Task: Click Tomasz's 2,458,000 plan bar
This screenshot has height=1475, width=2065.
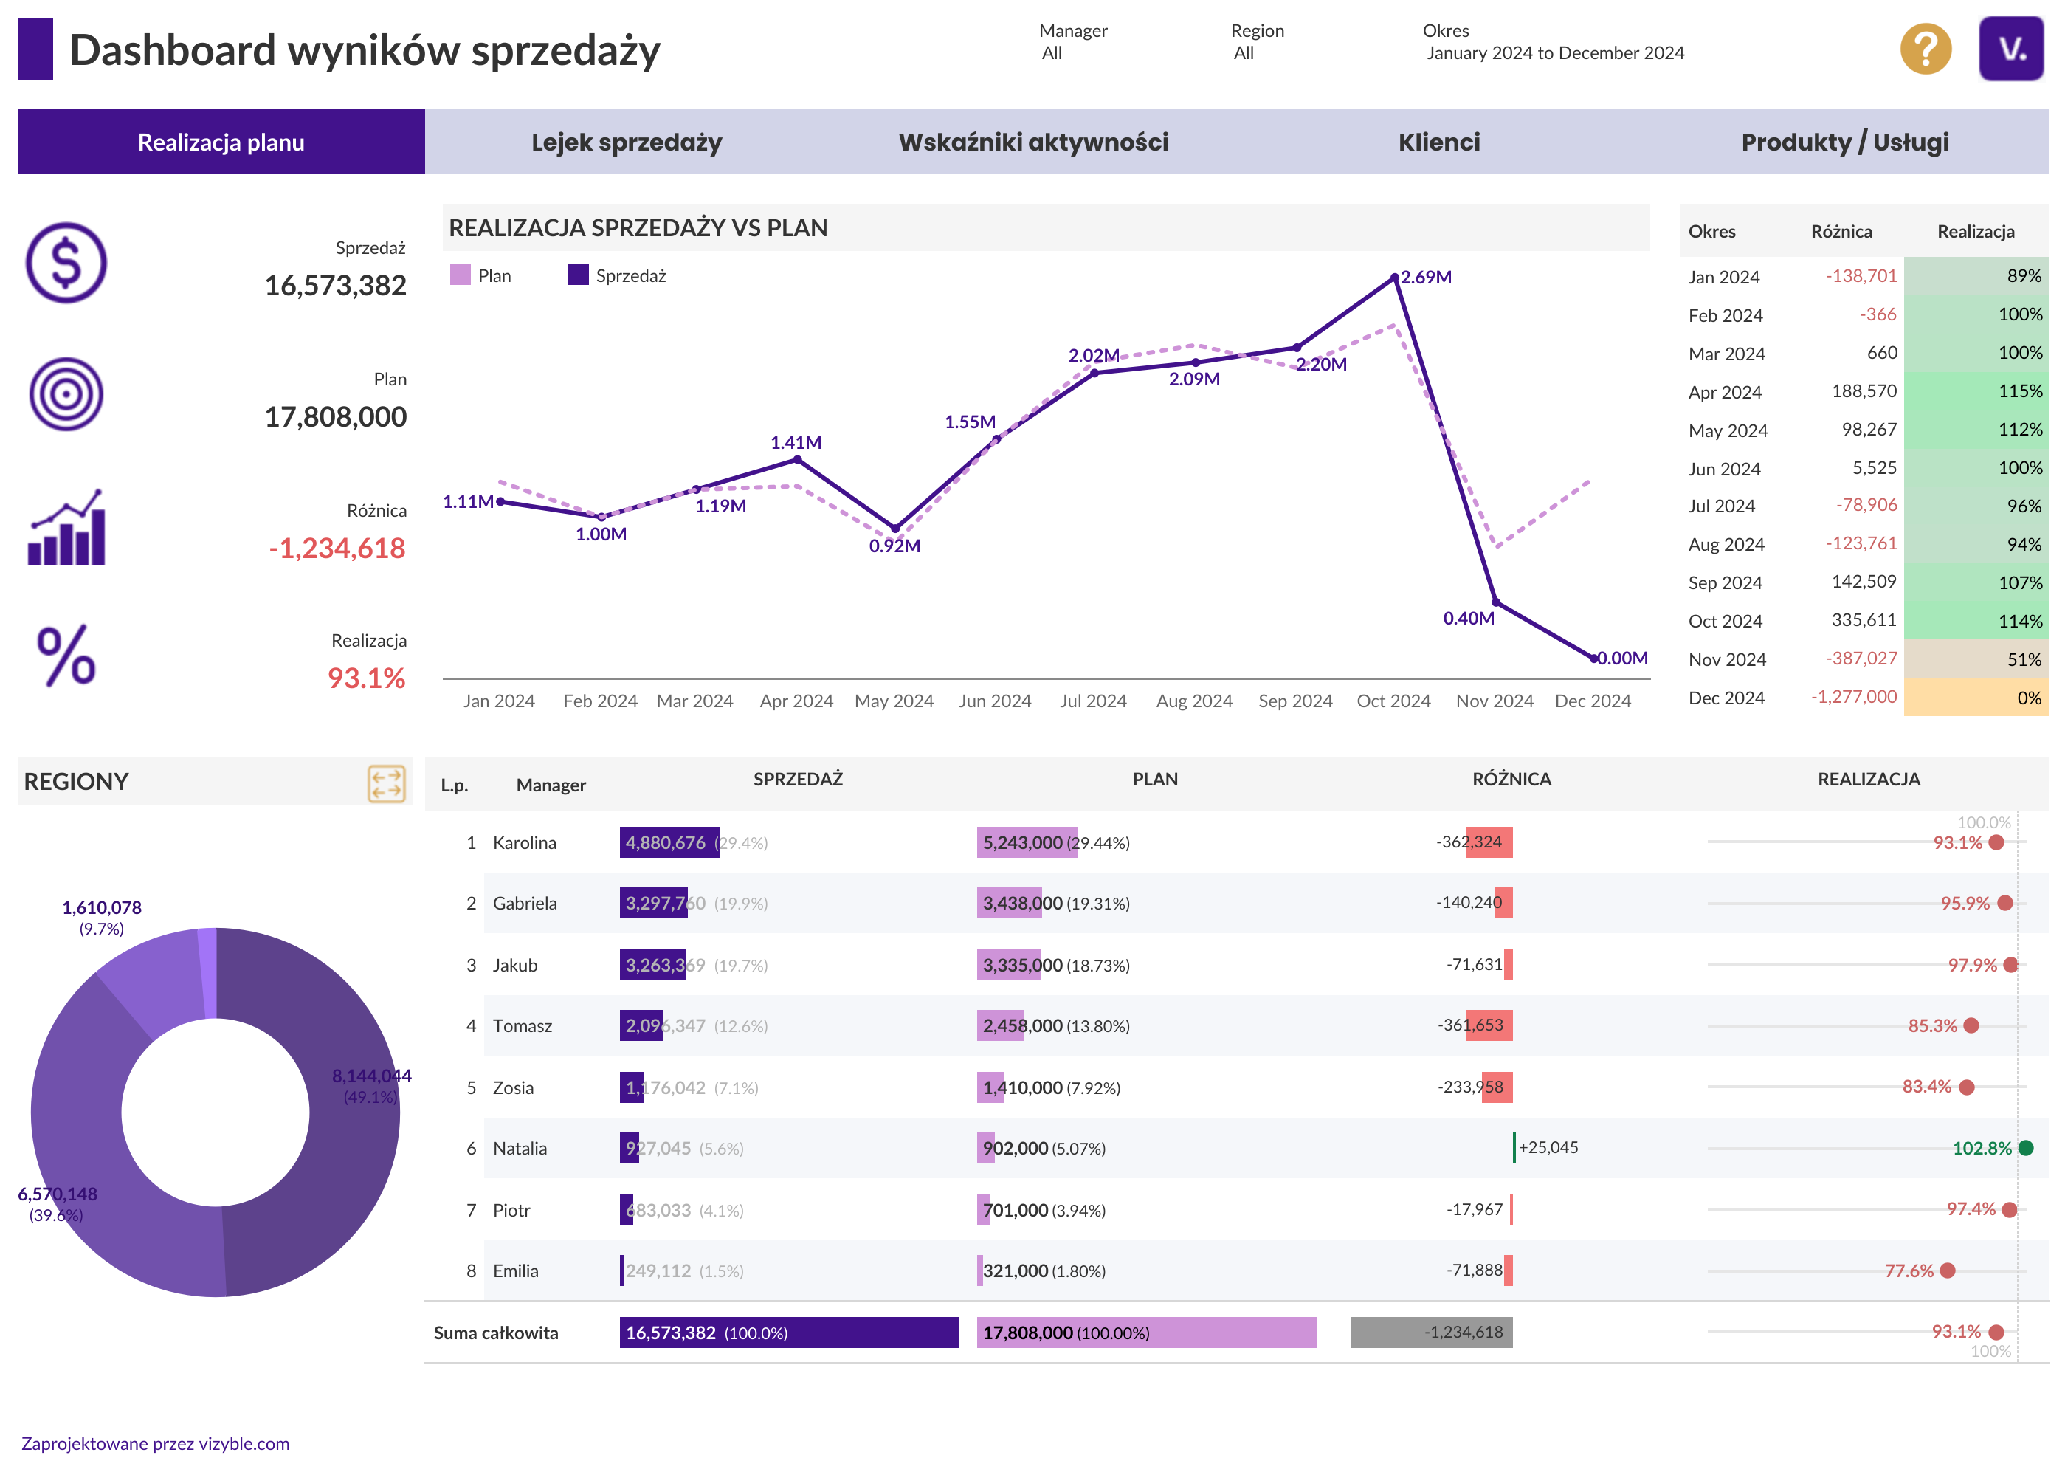Action: 1000,1025
